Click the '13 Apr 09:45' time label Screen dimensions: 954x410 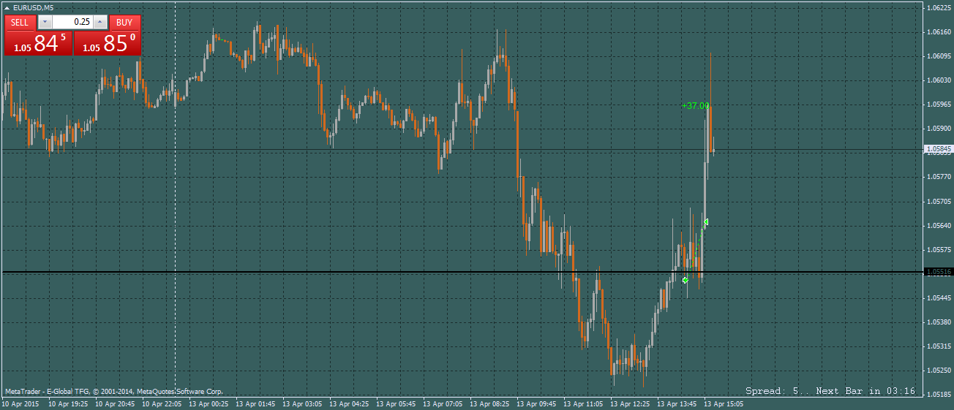coord(536,403)
